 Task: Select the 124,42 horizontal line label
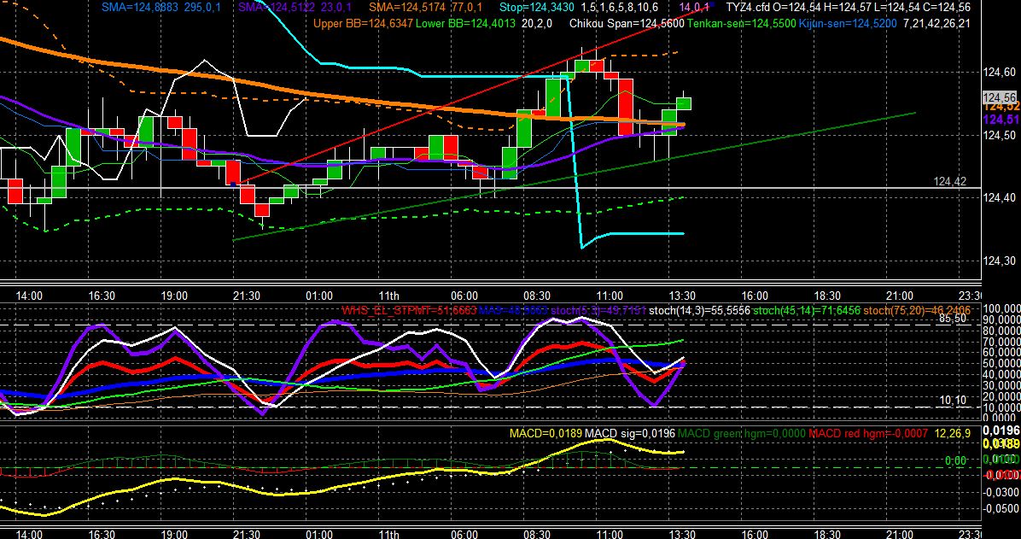coord(949,182)
